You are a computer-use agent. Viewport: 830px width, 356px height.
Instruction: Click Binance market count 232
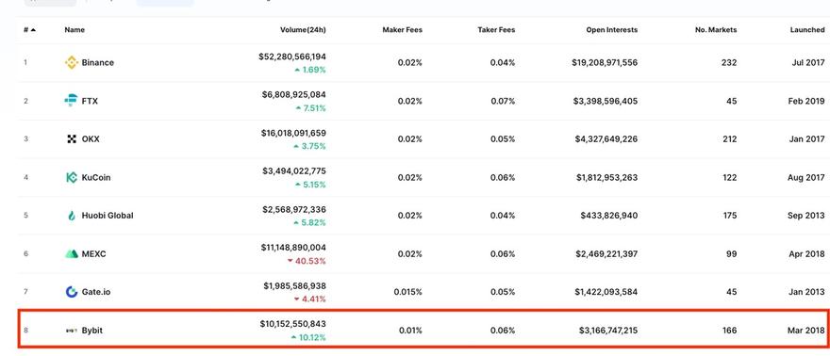coord(729,63)
